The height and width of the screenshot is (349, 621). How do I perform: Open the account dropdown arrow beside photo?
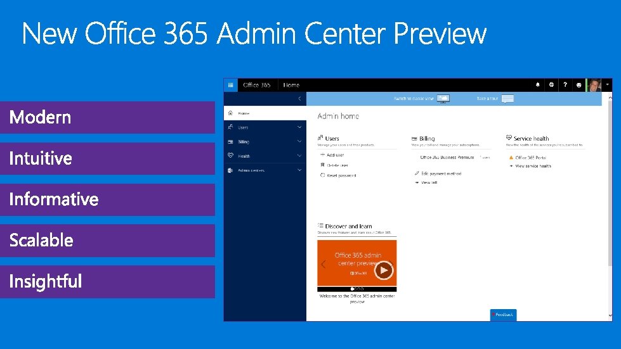(x=607, y=85)
